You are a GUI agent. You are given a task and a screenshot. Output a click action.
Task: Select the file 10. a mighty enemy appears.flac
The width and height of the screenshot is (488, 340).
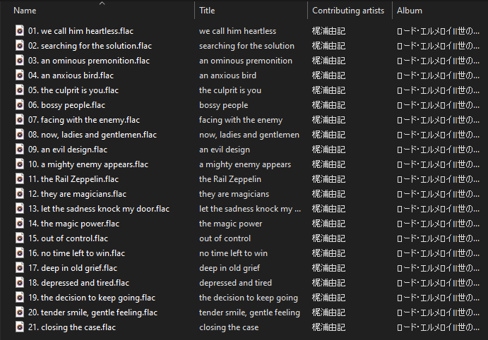[x=88, y=164]
